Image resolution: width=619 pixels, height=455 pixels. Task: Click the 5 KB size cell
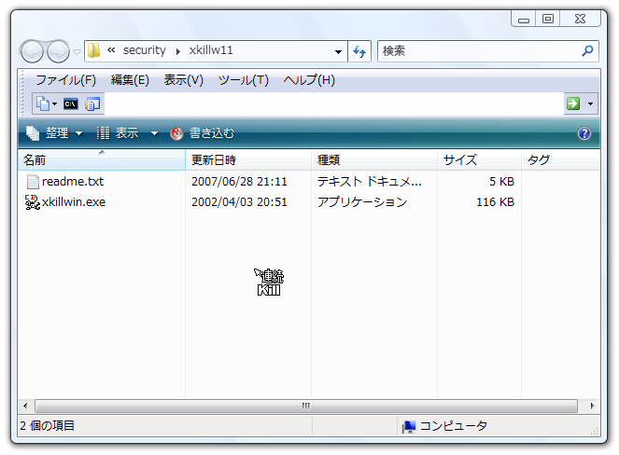[x=501, y=182]
